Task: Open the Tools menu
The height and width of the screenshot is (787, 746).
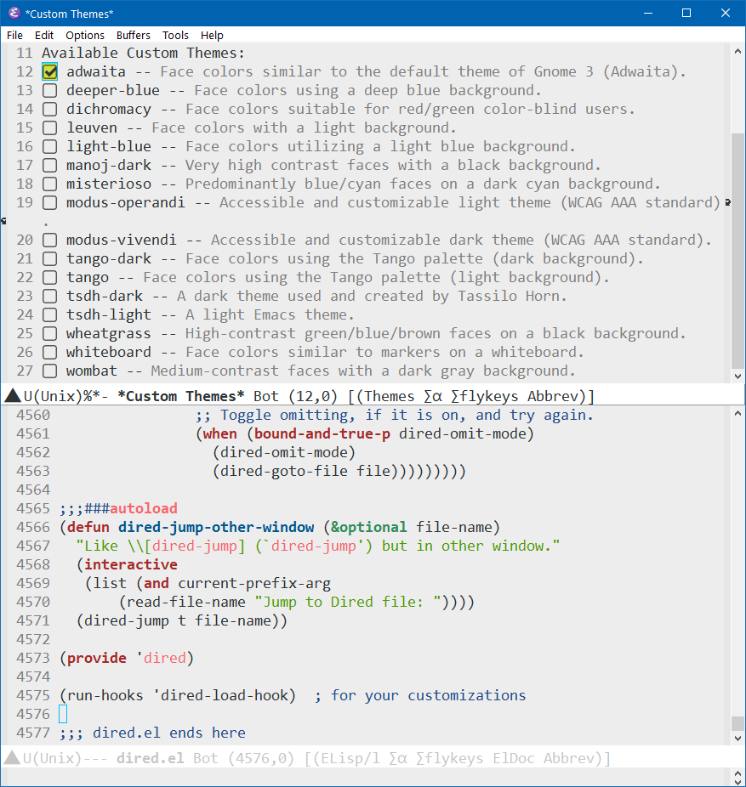Action: 175,35
